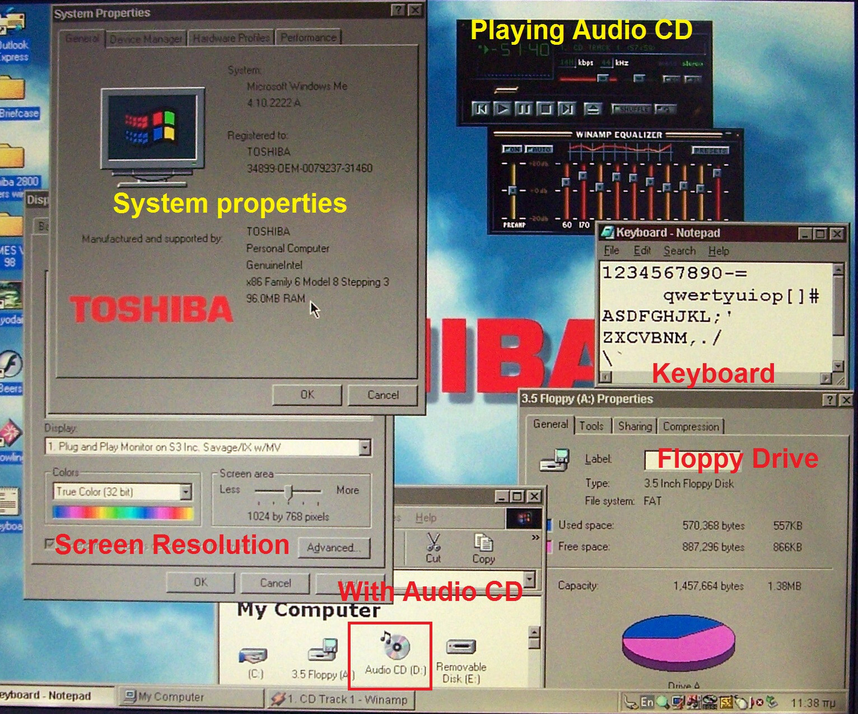Image resolution: width=858 pixels, height=714 pixels.
Task: Open the equalizer Presets menu
Action: [x=710, y=151]
